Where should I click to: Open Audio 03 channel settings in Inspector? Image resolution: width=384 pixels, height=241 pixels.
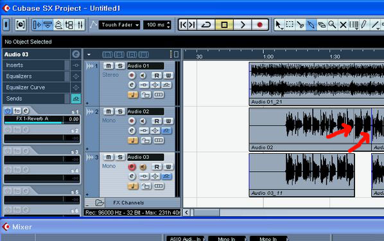pyautogui.click(x=76, y=54)
